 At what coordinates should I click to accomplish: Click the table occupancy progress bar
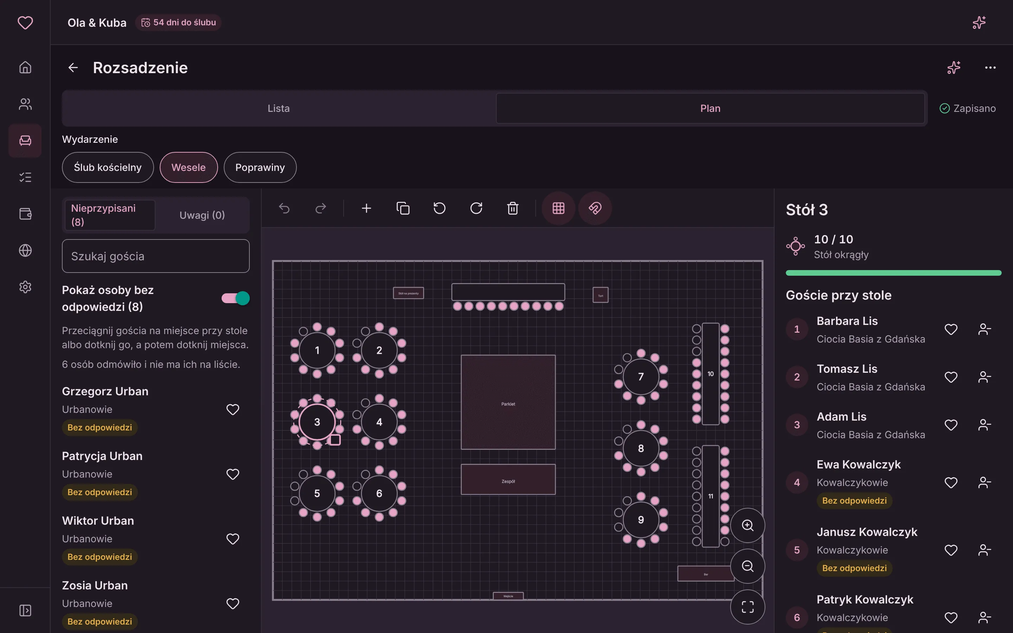click(893, 273)
